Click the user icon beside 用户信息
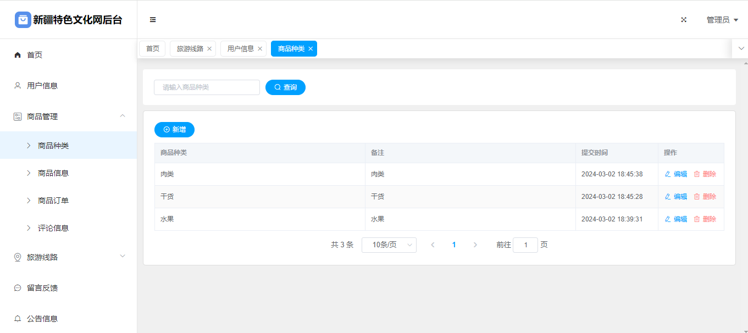 click(18, 86)
